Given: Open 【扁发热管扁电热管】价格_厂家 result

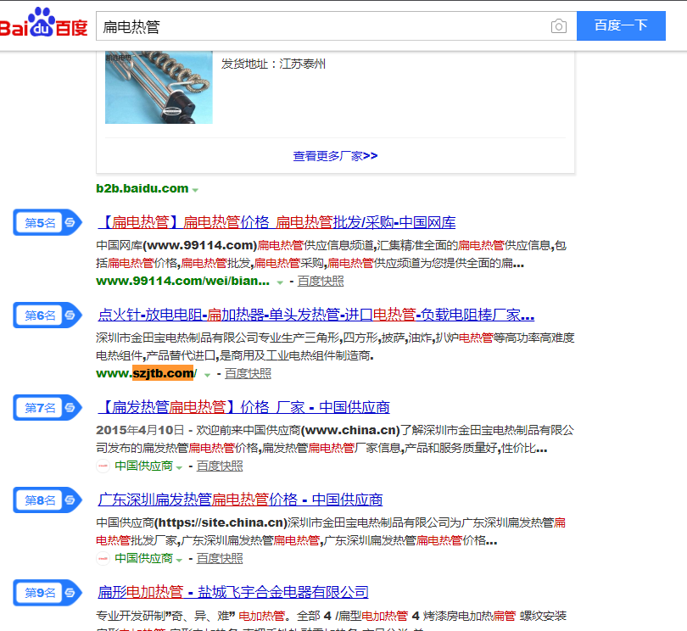Looking at the screenshot, I should click(243, 407).
